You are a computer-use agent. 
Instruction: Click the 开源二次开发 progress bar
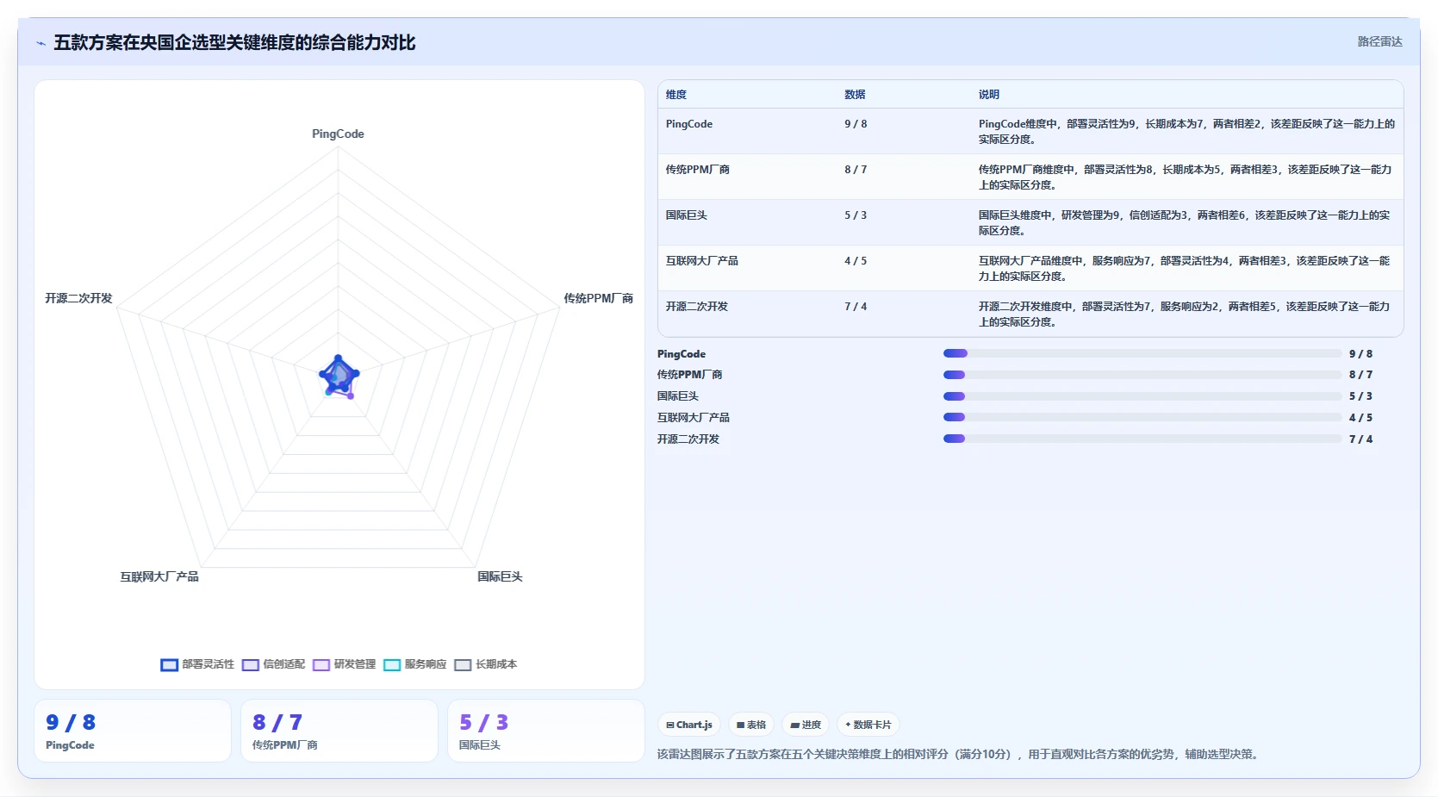point(1142,439)
